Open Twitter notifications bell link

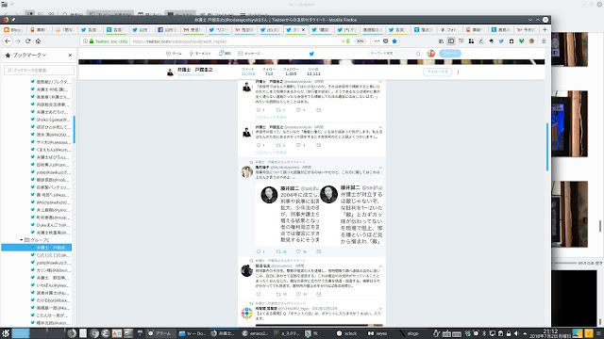pos(225,54)
